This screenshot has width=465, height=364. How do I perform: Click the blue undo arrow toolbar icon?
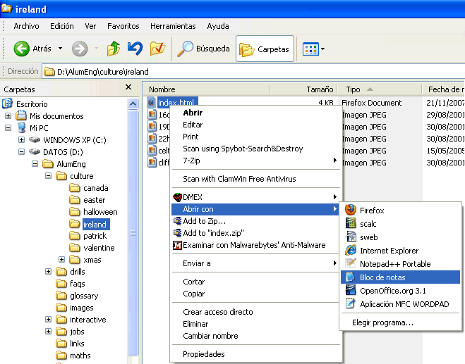tap(135, 49)
